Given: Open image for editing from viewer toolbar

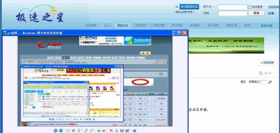Looking at the screenshot, I should pyautogui.click(x=127, y=131).
